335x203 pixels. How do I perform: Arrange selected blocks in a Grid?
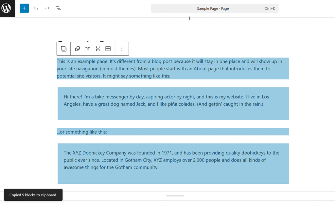(108, 49)
